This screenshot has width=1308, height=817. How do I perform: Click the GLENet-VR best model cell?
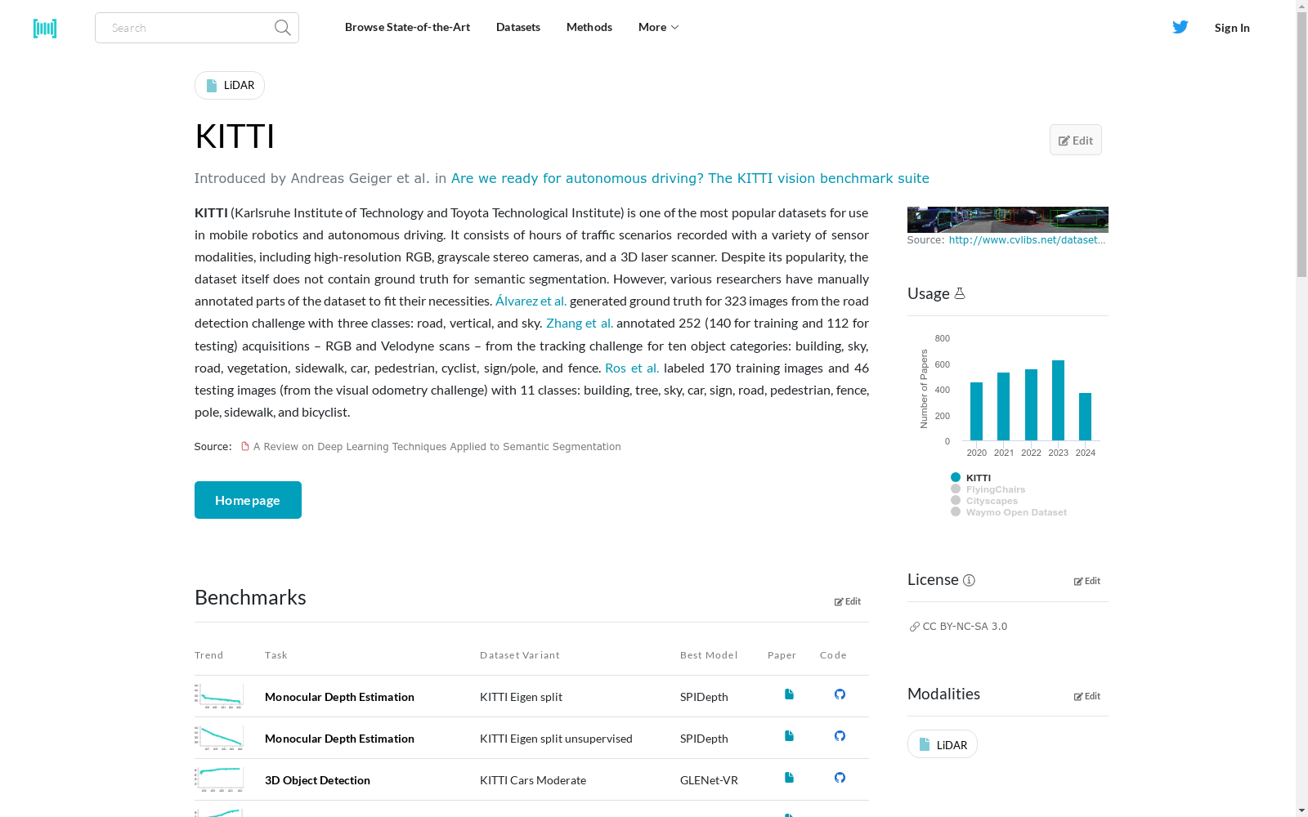709,780
